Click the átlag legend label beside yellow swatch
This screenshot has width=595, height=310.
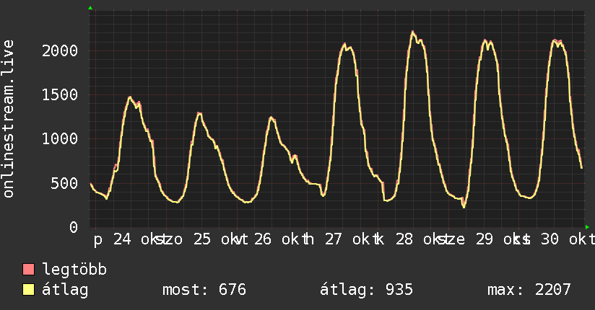65,290
